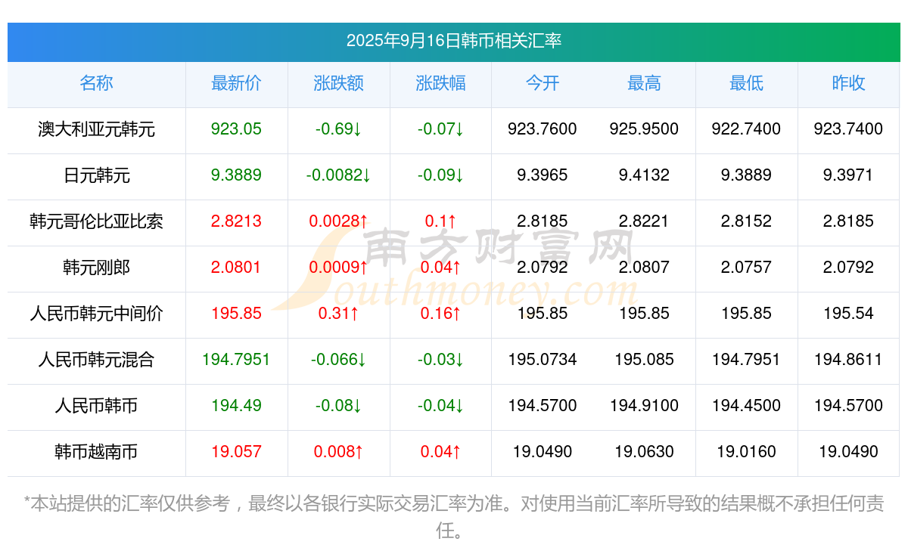Click highest value 19.0630
908x554 pixels.
[x=644, y=452]
